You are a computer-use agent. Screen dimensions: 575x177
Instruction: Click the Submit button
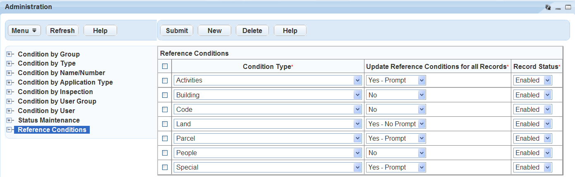[177, 31]
